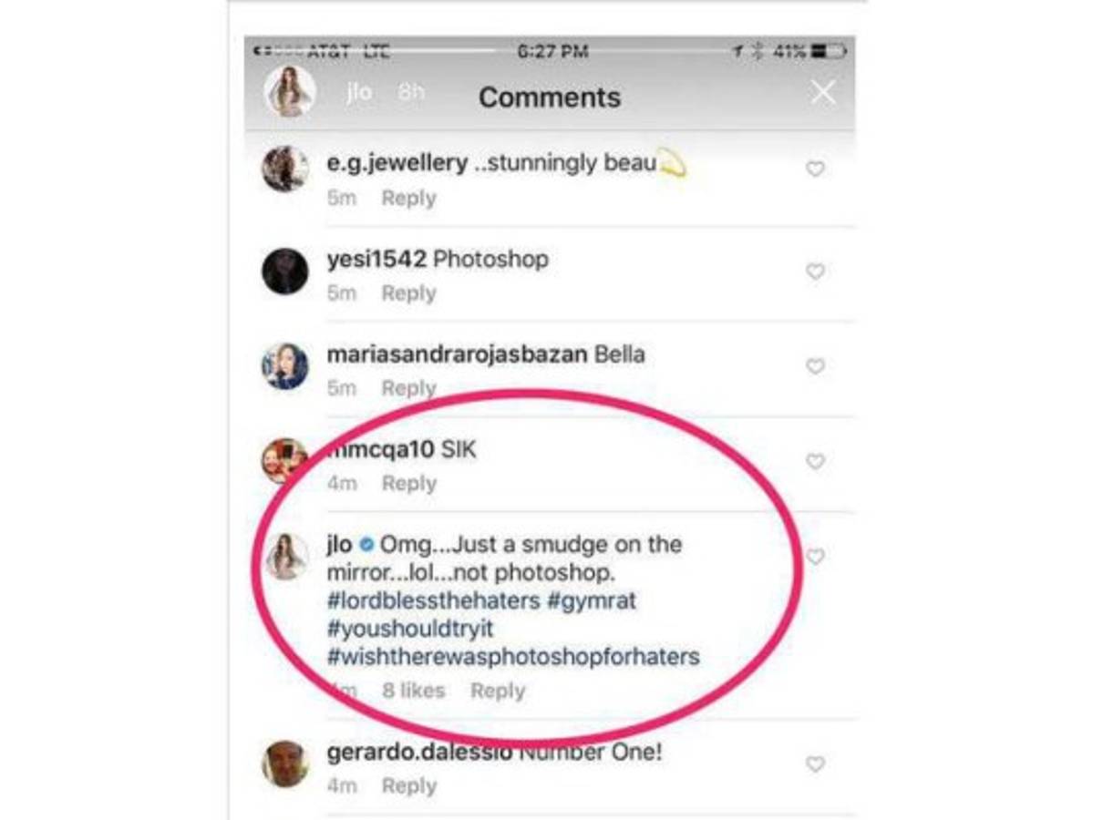
Task: Tap heart icon beside the SIK comment
Action: pos(815,461)
